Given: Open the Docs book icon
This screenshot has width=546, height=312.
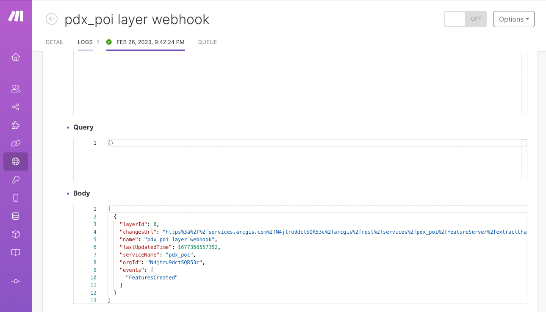Looking at the screenshot, I should click(x=16, y=253).
